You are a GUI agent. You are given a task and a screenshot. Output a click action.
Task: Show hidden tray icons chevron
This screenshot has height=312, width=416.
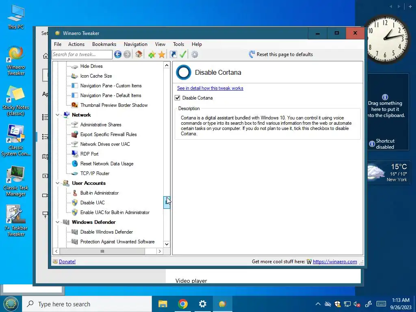click(x=318, y=304)
